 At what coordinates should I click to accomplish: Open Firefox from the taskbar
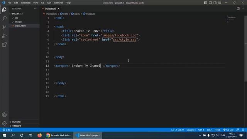(39, 135)
